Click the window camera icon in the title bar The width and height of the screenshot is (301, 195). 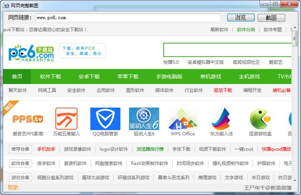pos(6,5)
